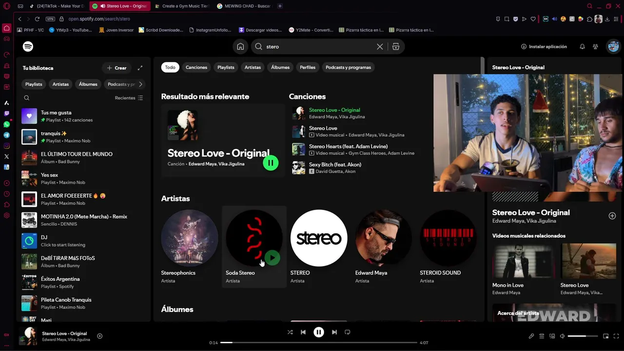Open Tus me gusta playlist
The image size is (624, 351).
(84, 116)
